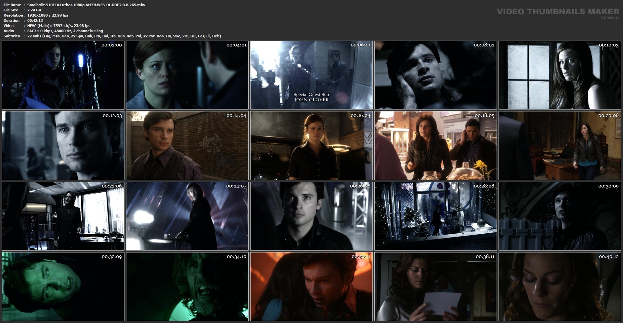Viewport: 623px width, 323px height.
Task: Select the thumbnail stamped 00:24:07
Action: [187, 216]
